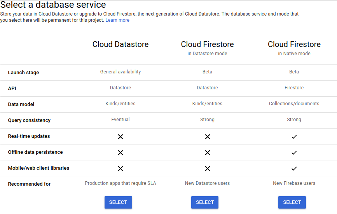Click the 'Query consistency' row label
This screenshot has width=337, height=214.
(29, 120)
